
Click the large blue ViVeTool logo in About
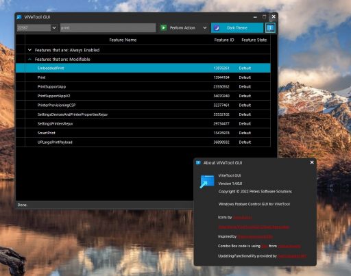coord(207,181)
